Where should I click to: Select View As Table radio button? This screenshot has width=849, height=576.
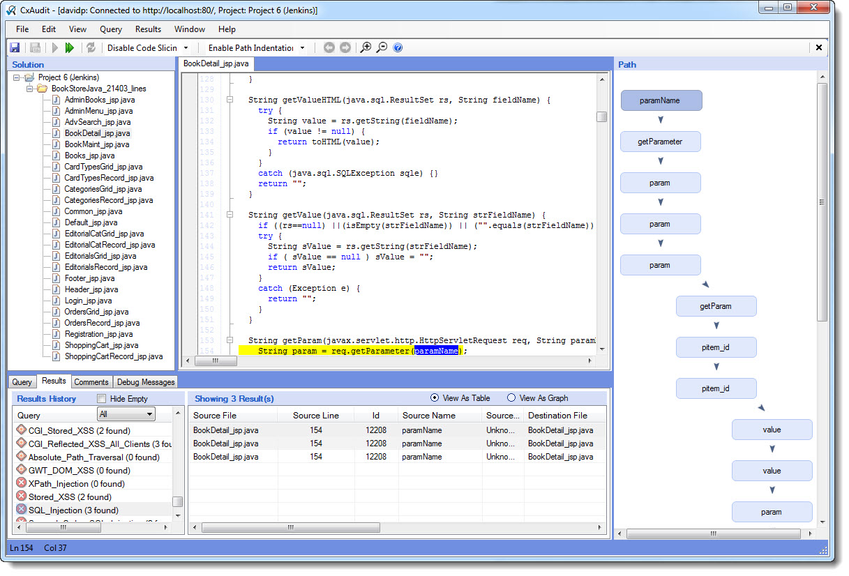[435, 398]
